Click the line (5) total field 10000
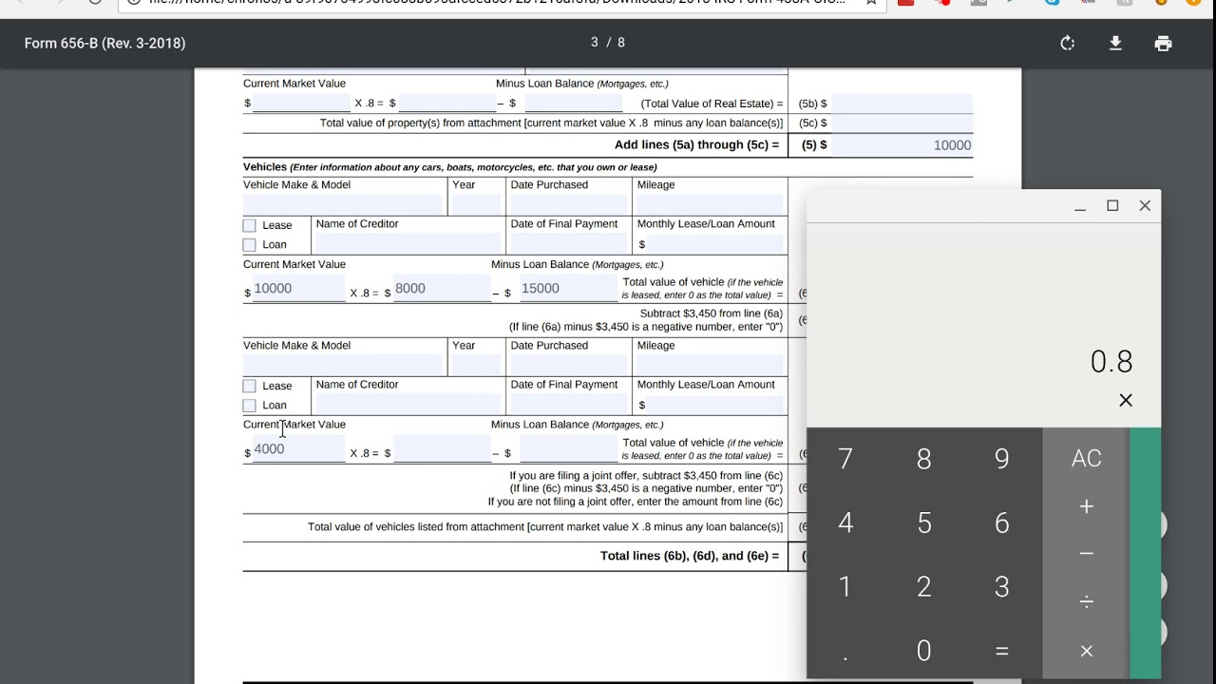The width and height of the screenshot is (1216, 684). coord(902,145)
